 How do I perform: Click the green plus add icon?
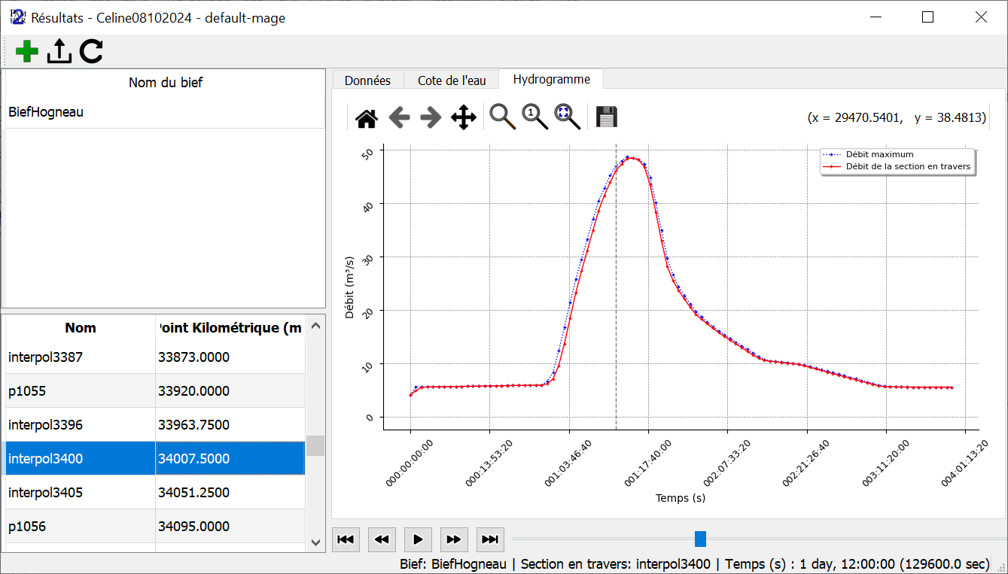[27, 51]
